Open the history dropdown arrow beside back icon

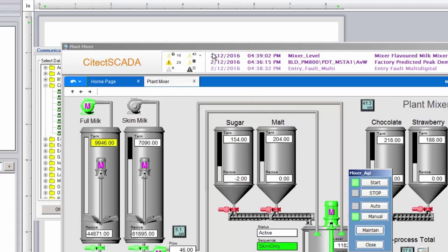80,82
